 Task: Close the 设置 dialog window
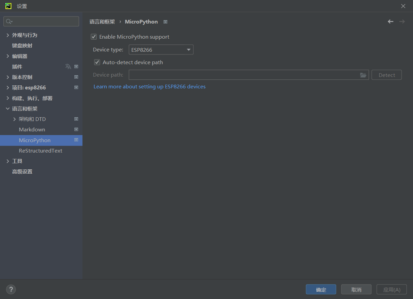(x=403, y=6)
